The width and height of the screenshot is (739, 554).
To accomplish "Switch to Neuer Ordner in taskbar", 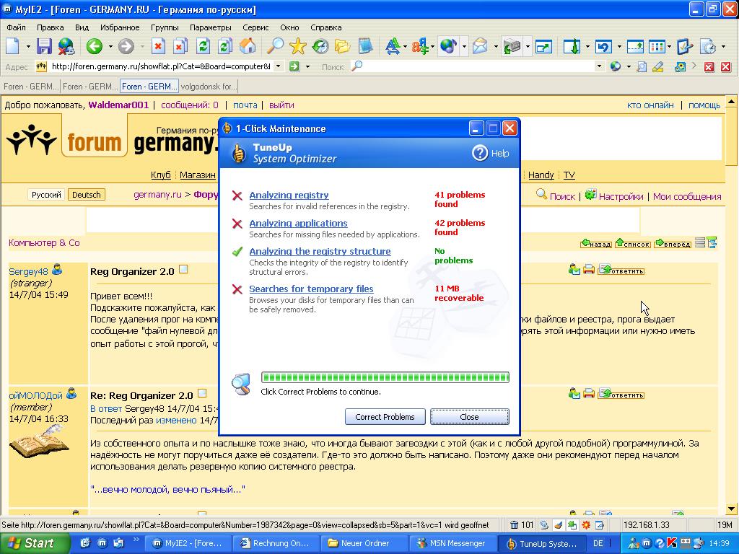I will 364,543.
